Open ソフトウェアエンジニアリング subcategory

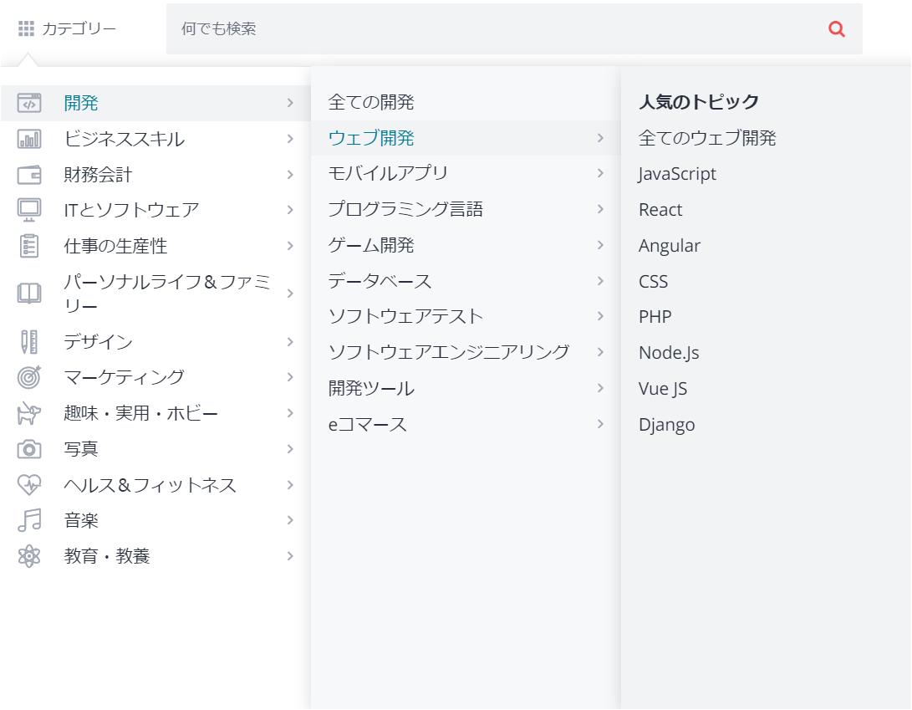click(448, 352)
